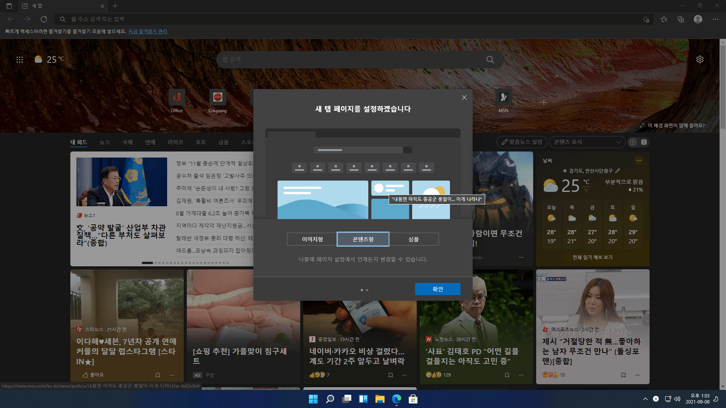Select 목 forecast day column
Screen dimensions: 726x408
(x=572, y=225)
